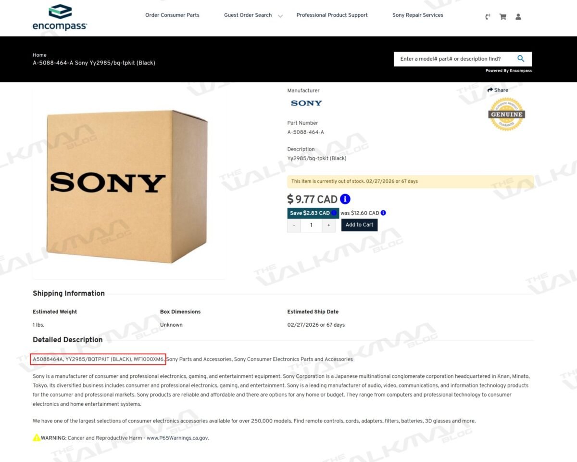Click the Share arrow icon
The width and height of the screenshot is (577, 462).
[490, 90]
